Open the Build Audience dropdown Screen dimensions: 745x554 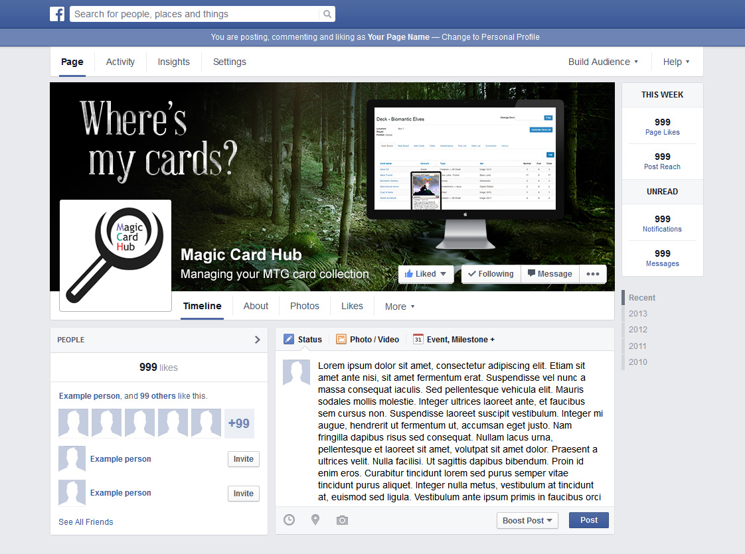pyautogui.click(x=602, y=61)
